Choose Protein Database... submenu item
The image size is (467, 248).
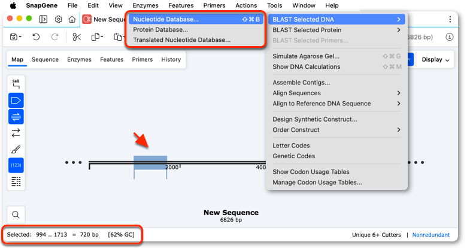click(x=196, y=30)
